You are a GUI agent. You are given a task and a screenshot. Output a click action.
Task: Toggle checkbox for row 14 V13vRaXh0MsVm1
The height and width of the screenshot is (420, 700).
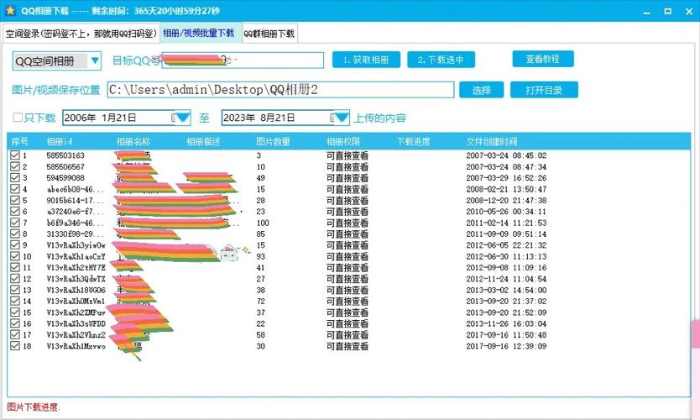pos(15,301)
